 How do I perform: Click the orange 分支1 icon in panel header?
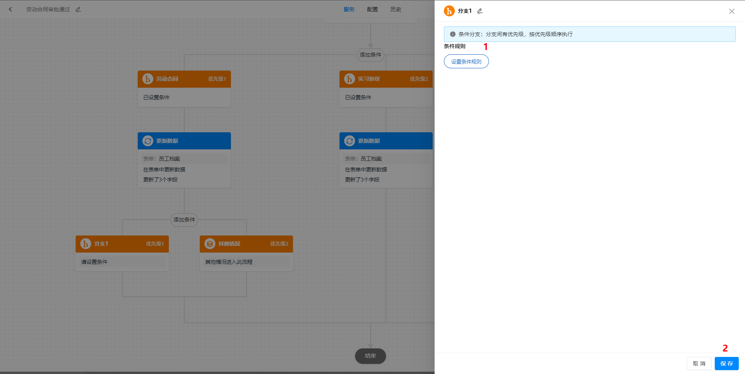tap(449, 11)
